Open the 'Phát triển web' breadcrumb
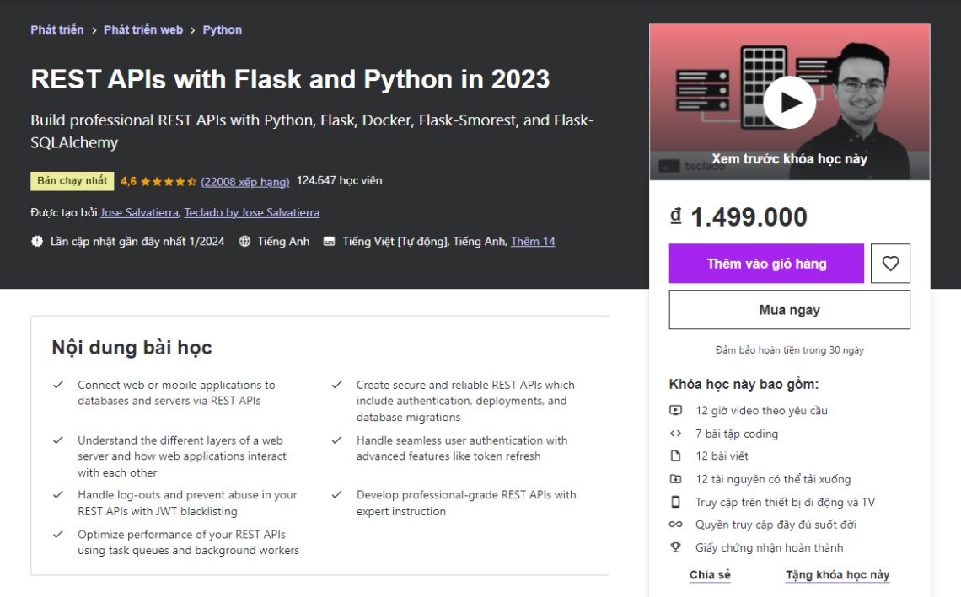The image size is (961, 597). [143, 29]
